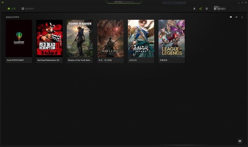248x147 pixels.
Task: Open the Wo Long game cover
Action: coord(110,38)
